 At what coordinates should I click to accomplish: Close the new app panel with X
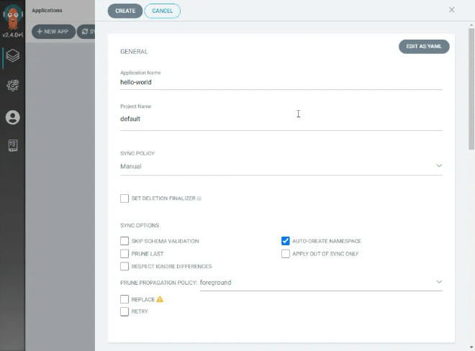(451, 10)
